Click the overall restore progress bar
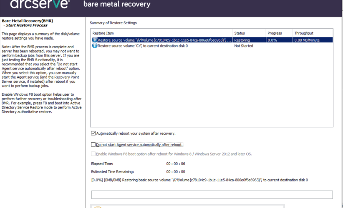 (212, 195)
